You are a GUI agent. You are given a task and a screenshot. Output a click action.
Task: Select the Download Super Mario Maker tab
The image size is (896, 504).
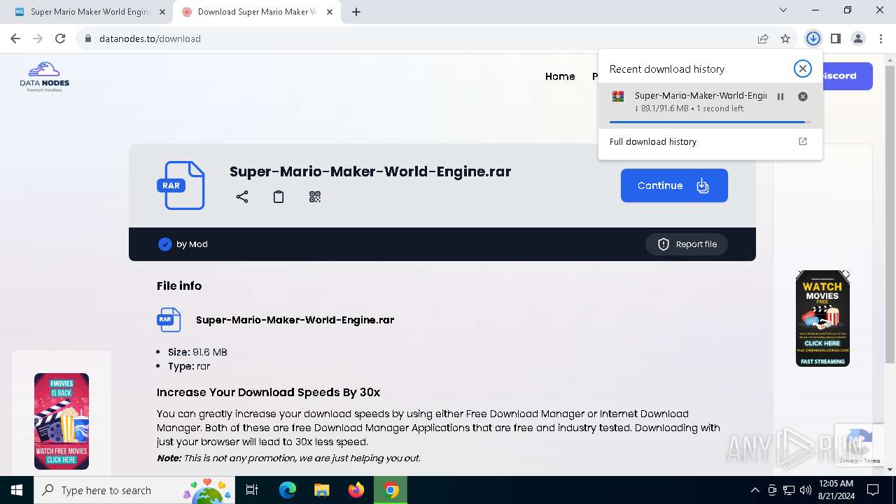pos(255,12)
